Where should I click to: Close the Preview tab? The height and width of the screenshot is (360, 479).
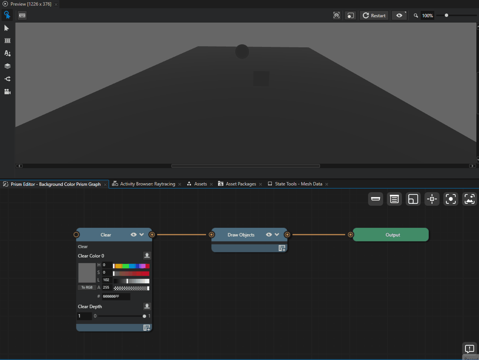tap(56, 5)
